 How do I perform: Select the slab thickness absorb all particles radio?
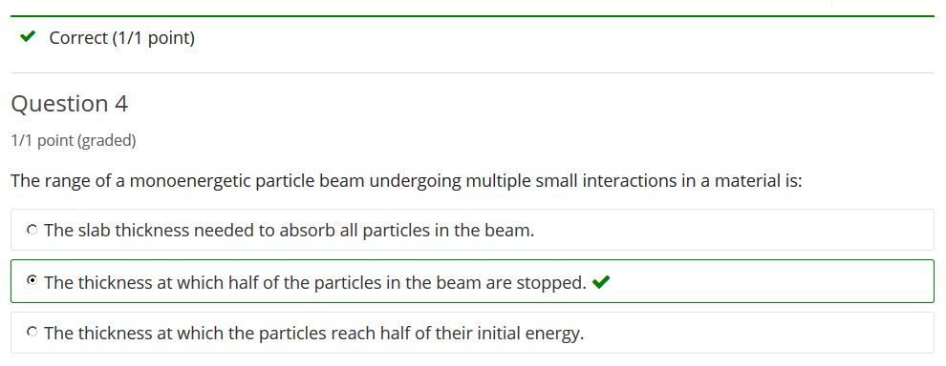pyautogui.click(x=32, y=230)
